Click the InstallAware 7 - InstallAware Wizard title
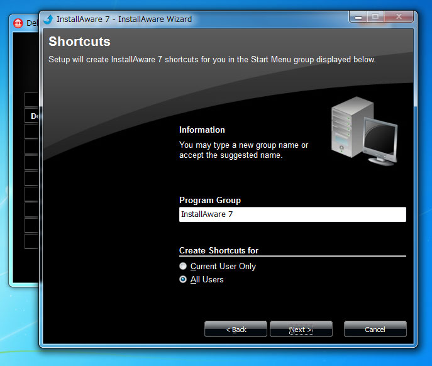The height and width of the screenshot is (366, 432). pyautogui.click(x=124, y=19)
